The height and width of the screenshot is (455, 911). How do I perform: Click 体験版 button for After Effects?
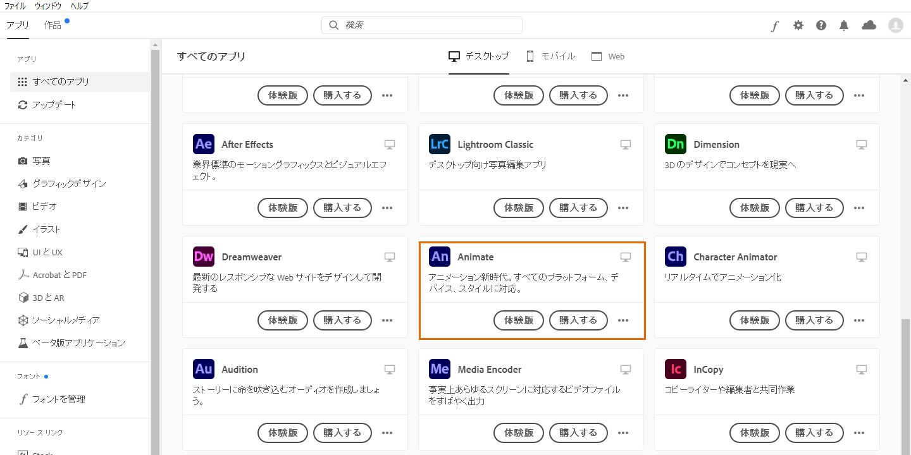point(283,208)
